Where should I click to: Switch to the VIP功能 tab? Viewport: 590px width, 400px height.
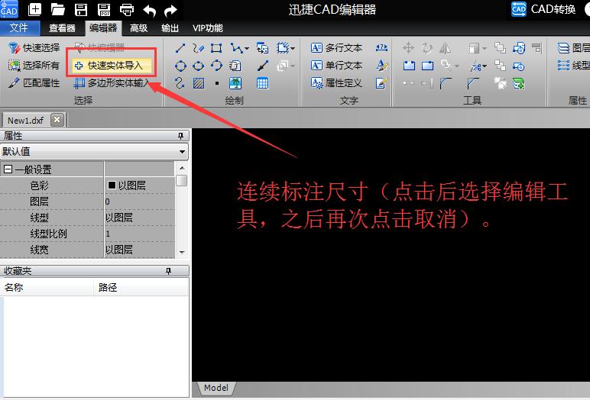coord(208,28)
